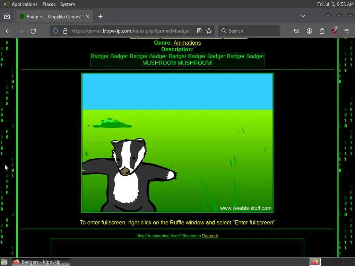Open the uBlock Origin extension icon
355x266 pixels.
(x=334, y=30)
